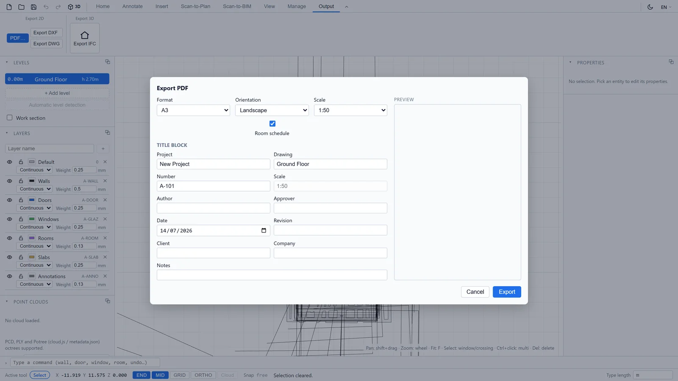The width and height of the screenshot is (678, 381).
Task: Detach the Point Clouds panel with its pop-out icon
Action: [x=108, y=301]
